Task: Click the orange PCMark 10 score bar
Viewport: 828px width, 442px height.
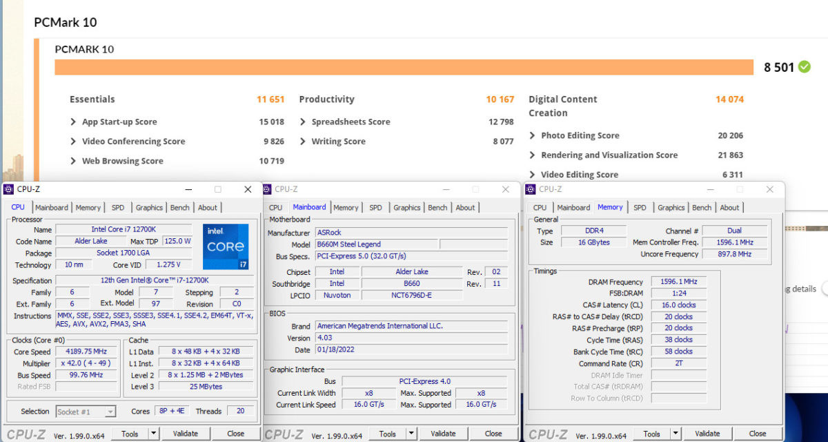Action: [x=404, y=67]
